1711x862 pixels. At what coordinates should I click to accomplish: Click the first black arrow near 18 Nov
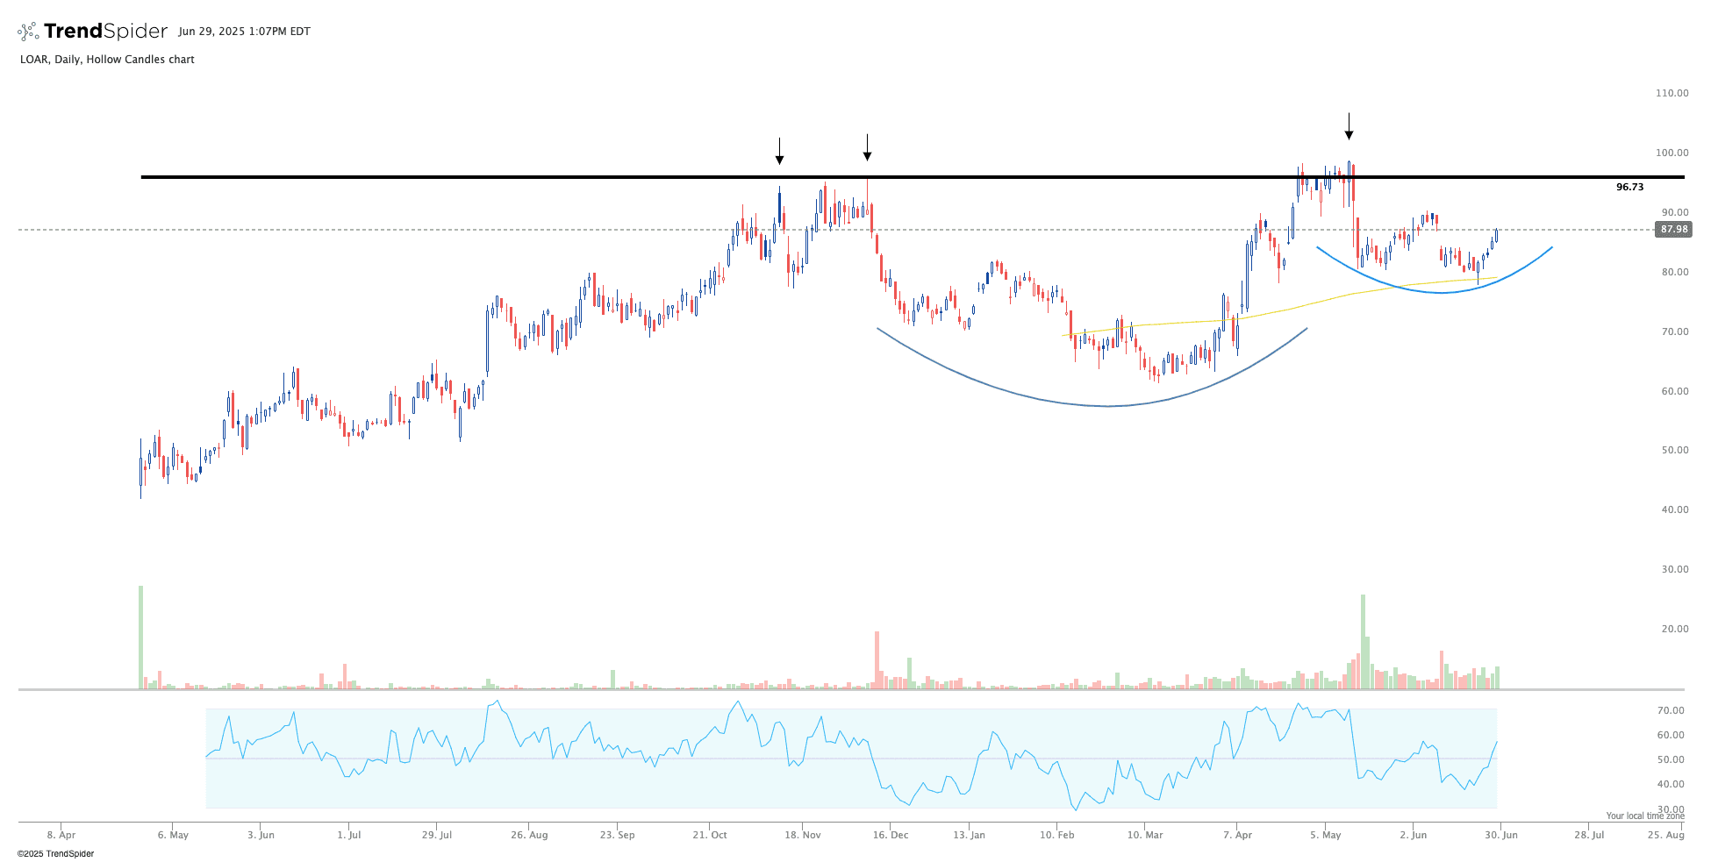point(779,152)
